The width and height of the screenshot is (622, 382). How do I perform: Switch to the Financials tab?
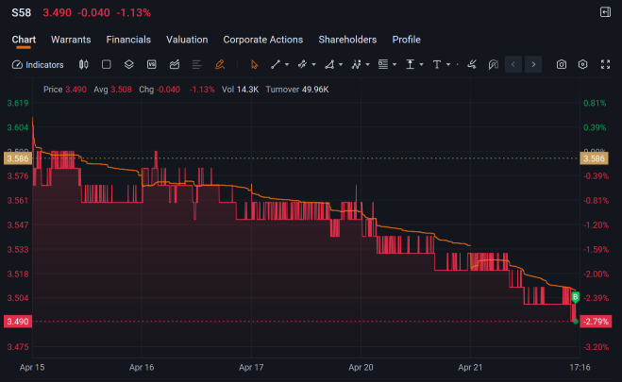(x=128, y=40)
